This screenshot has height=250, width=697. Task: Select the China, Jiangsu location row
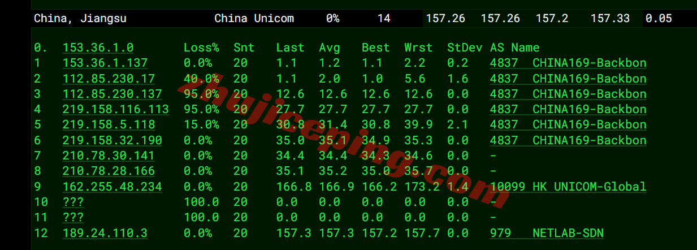tap(364, 18)
